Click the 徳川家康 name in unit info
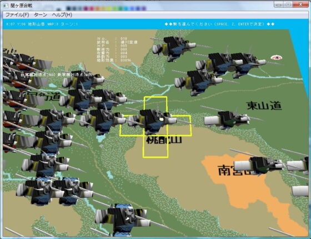The width and height of the screenshot is (311, 239). pos(129,42)
